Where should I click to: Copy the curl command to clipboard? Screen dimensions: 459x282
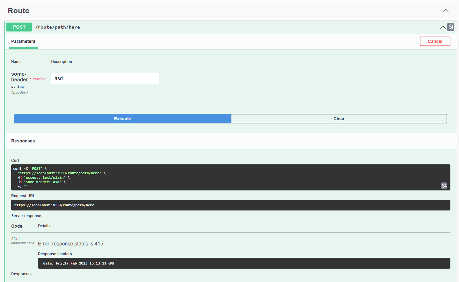[444, 186]
